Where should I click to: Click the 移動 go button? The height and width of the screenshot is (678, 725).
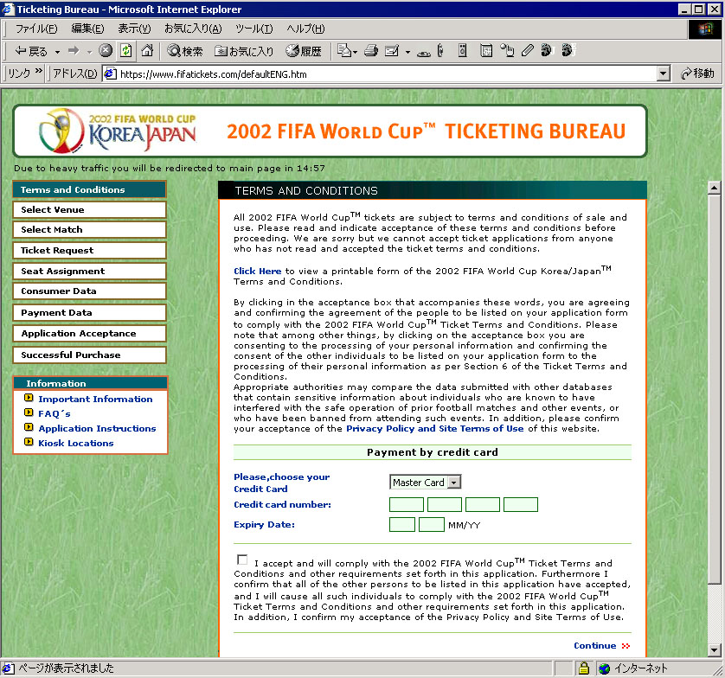point(697,74)
